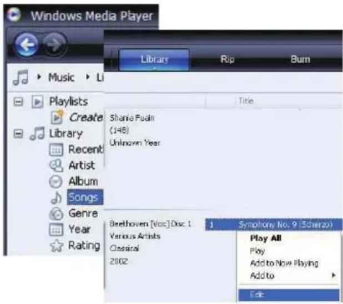Screen dimensions: 343x304
Task: Click the music note breadcrumb icon
Action: pos(21,77)
